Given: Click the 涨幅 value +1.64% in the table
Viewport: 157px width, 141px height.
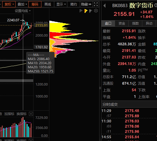Looking at the screenshot, I should [129, 38].
